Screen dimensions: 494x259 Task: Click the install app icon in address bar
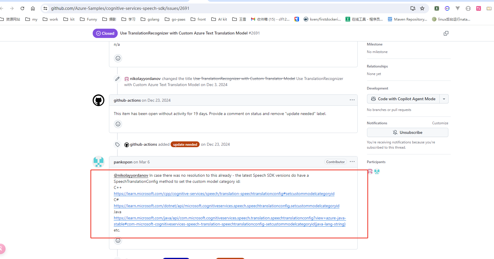tap(413, 8)
